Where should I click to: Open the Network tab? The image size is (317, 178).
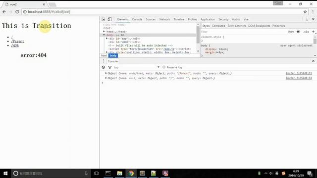tap(164, 19)
